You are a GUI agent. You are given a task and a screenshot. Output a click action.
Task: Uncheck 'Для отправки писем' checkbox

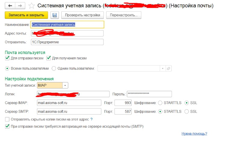pyautogui.click(x=7, y=58)
